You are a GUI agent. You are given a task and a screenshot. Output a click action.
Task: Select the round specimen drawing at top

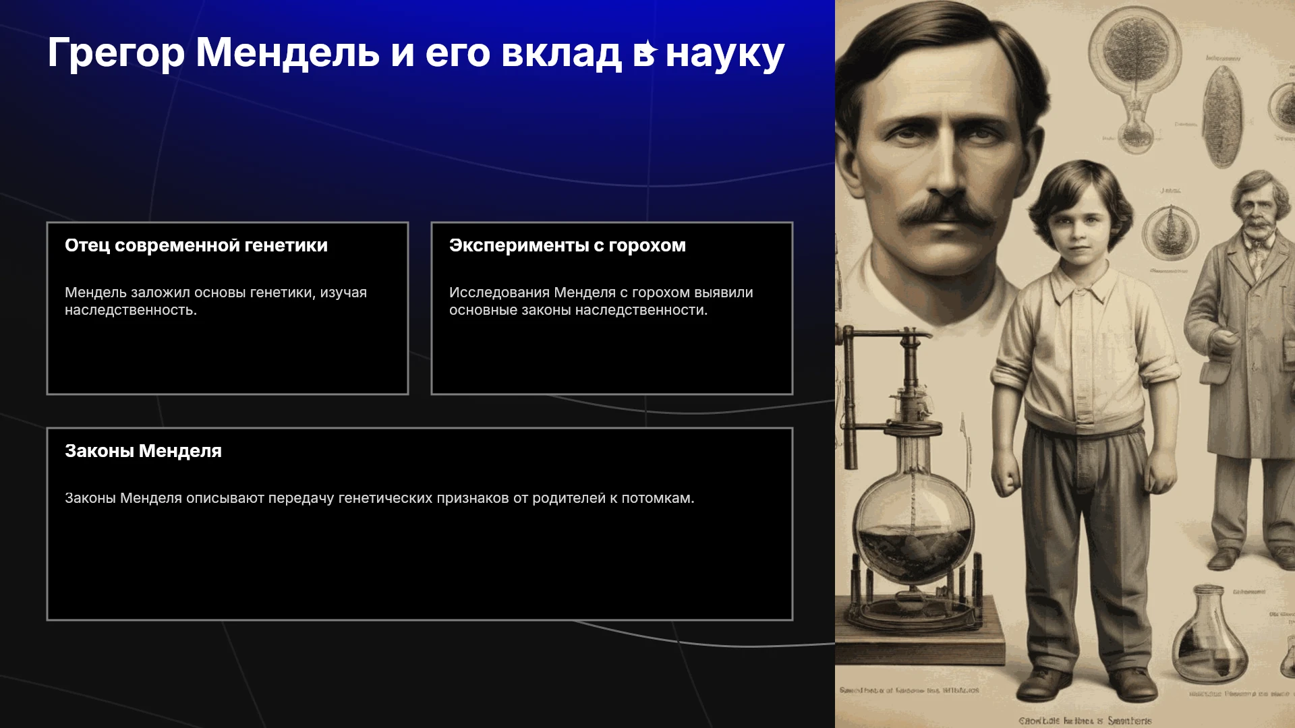[x=1135, y=74]
